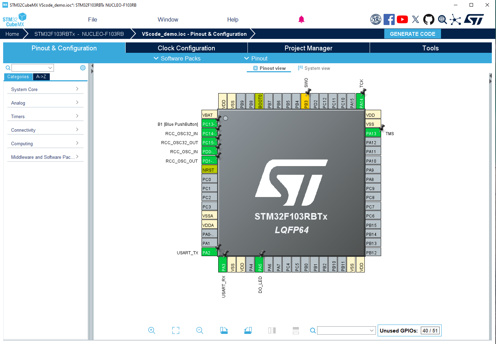496x344 pixels.
Task: Click the ST network star icon
Action: [x=455, y=19]
